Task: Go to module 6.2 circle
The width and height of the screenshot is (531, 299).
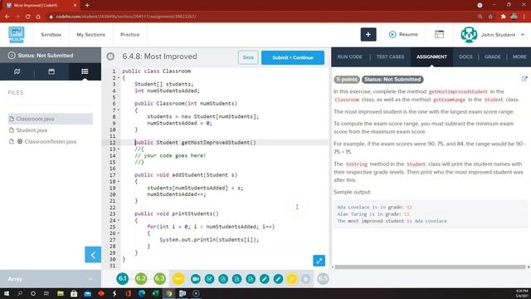Action: tap(141, 279)
